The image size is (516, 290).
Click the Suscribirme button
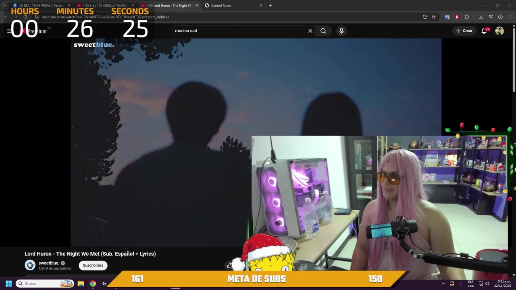(93, 265)
